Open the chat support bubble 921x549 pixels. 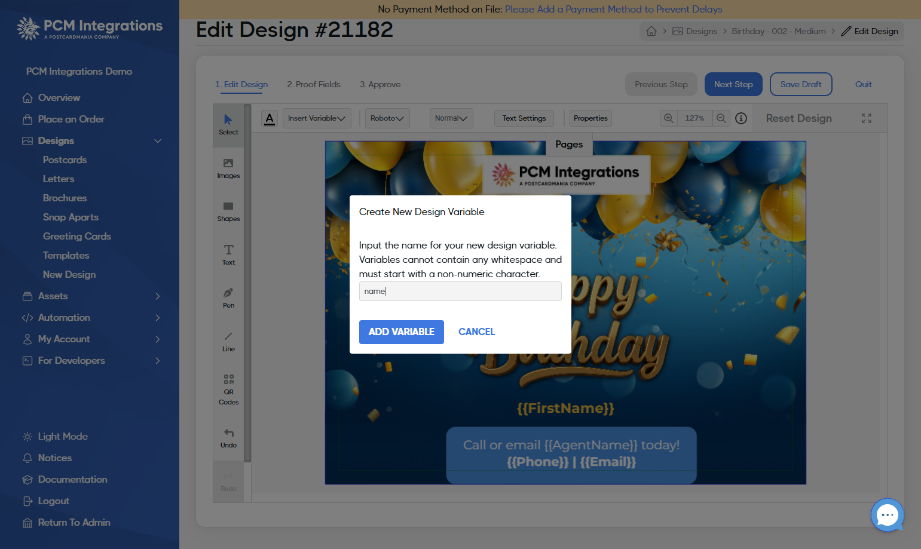pyautogui.click(x=888, y=514)
